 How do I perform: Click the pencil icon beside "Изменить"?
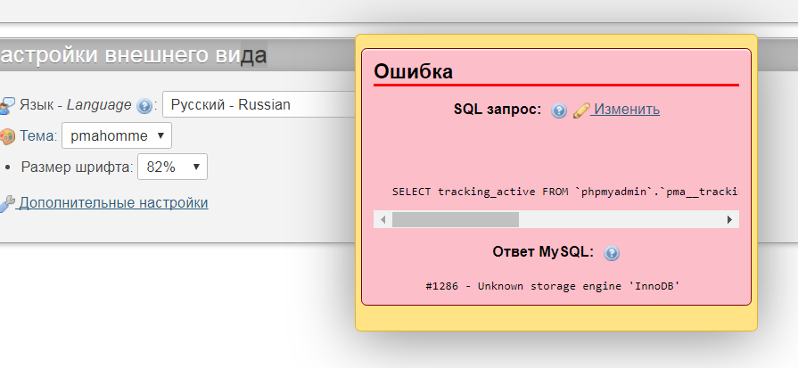click(x=581, y=110)
